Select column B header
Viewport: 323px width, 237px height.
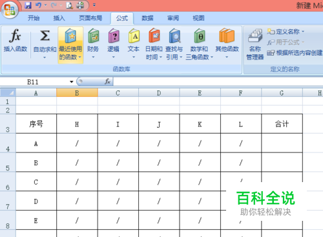77,93
